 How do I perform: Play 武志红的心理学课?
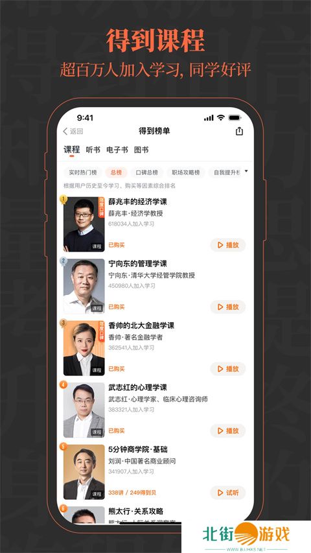point(228,430)
